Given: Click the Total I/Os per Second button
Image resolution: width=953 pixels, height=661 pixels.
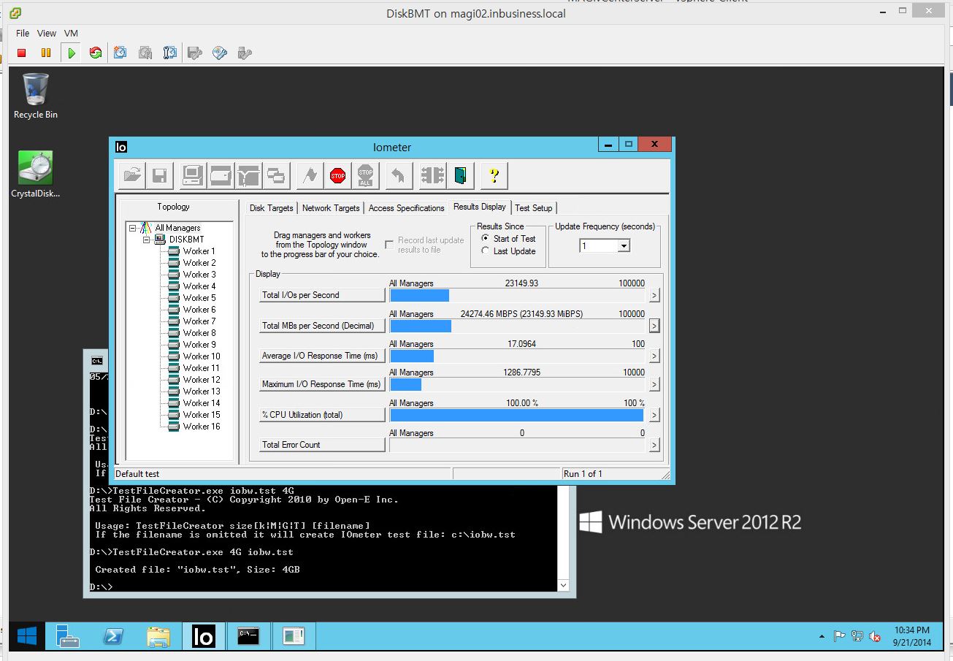Looking at the screenshot, I should point(322,295).
